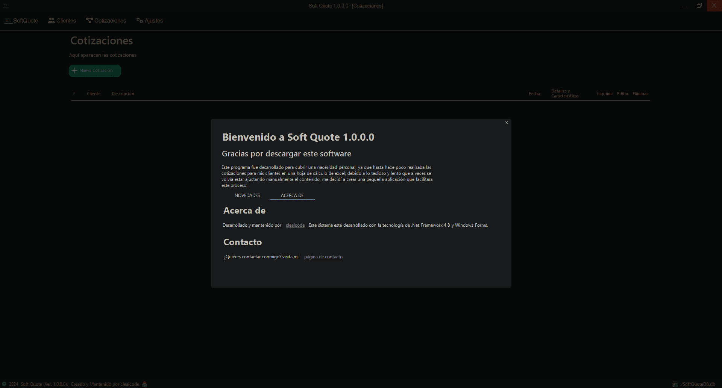
Task: Click the 'Gracias por descargar este software' subheading
Action: (287, 154)
